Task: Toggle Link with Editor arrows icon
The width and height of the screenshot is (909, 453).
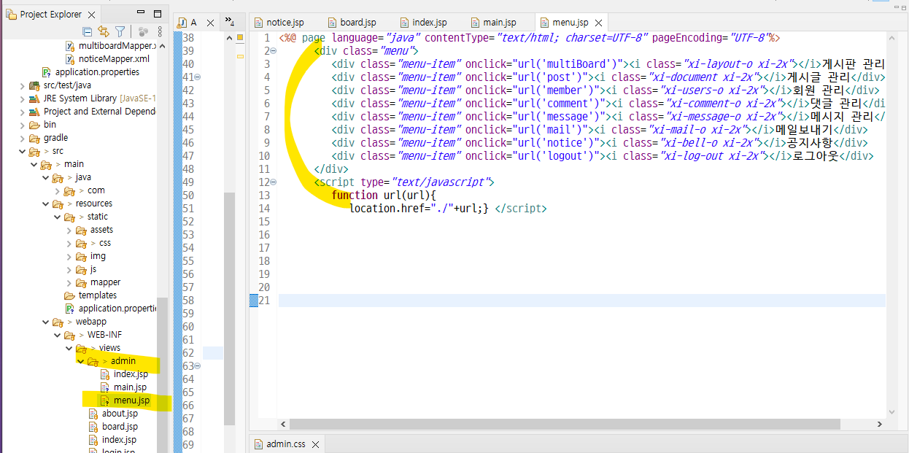Action: point(104,31)
